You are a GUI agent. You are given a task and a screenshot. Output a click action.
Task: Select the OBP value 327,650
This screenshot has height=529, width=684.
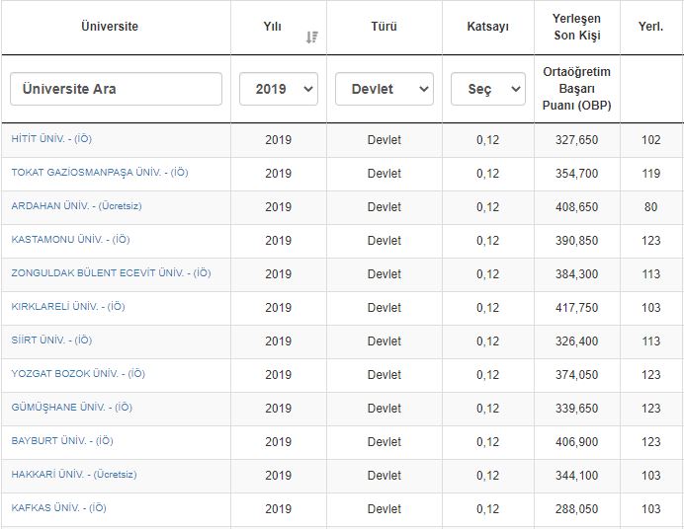point(576,140)
